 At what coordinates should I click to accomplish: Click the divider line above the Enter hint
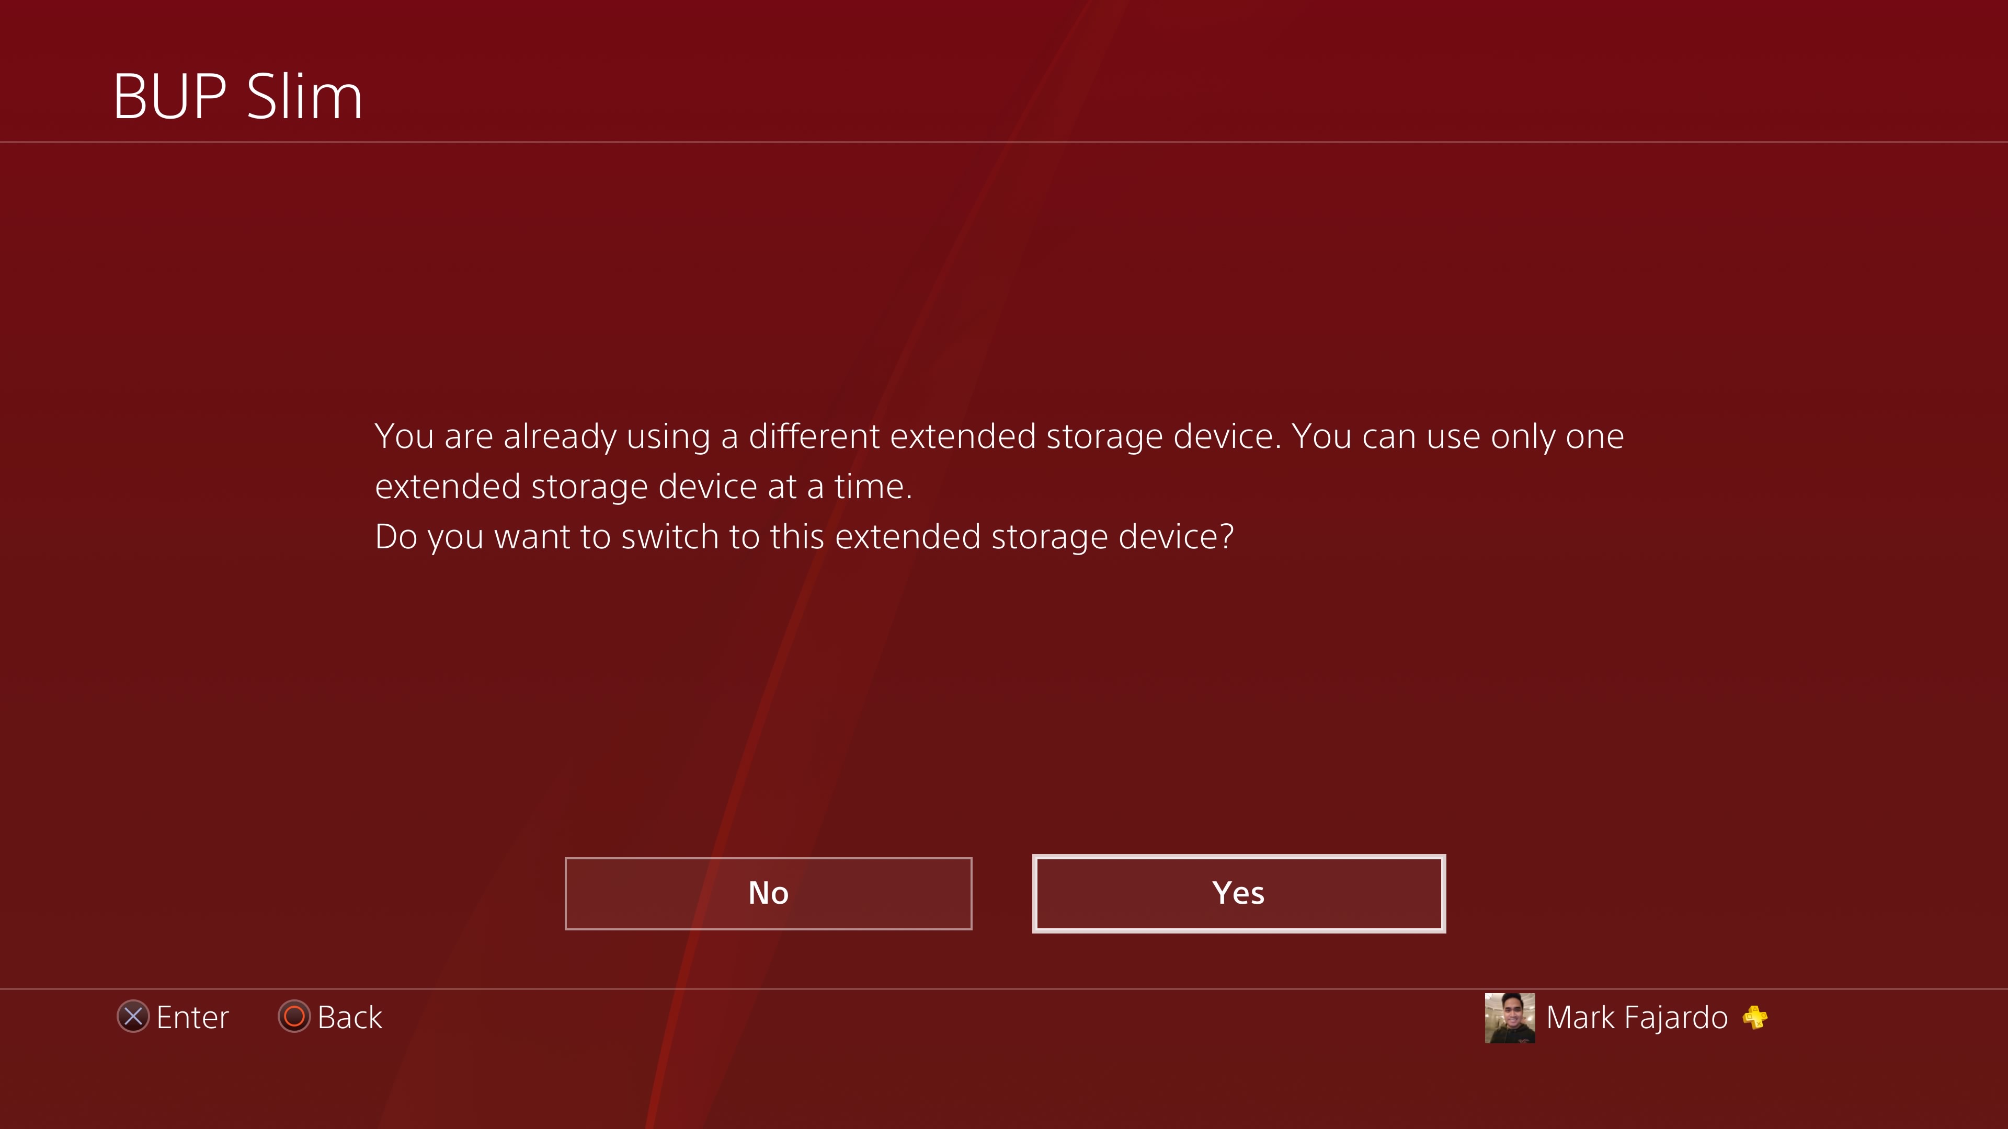coord(1004,989)
